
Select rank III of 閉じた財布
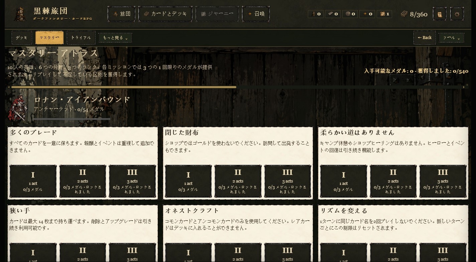pos(287,181)
